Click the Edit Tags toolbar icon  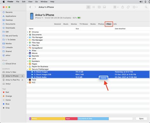pyautogui.click(x=128, y=7)
